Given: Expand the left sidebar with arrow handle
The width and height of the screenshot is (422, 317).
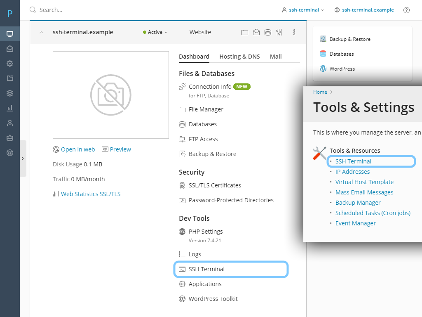Looking at the screenshot, I should pos(23,158).
